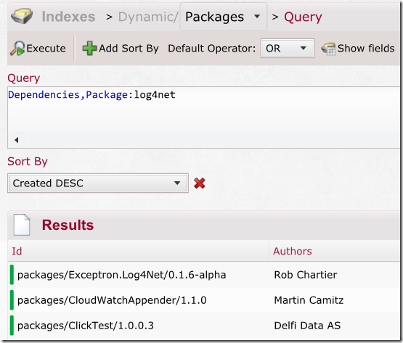Viewport: 403px width, 343px height.
Task: Click the left scroll arrow in query box
Action: click(17, 140)
